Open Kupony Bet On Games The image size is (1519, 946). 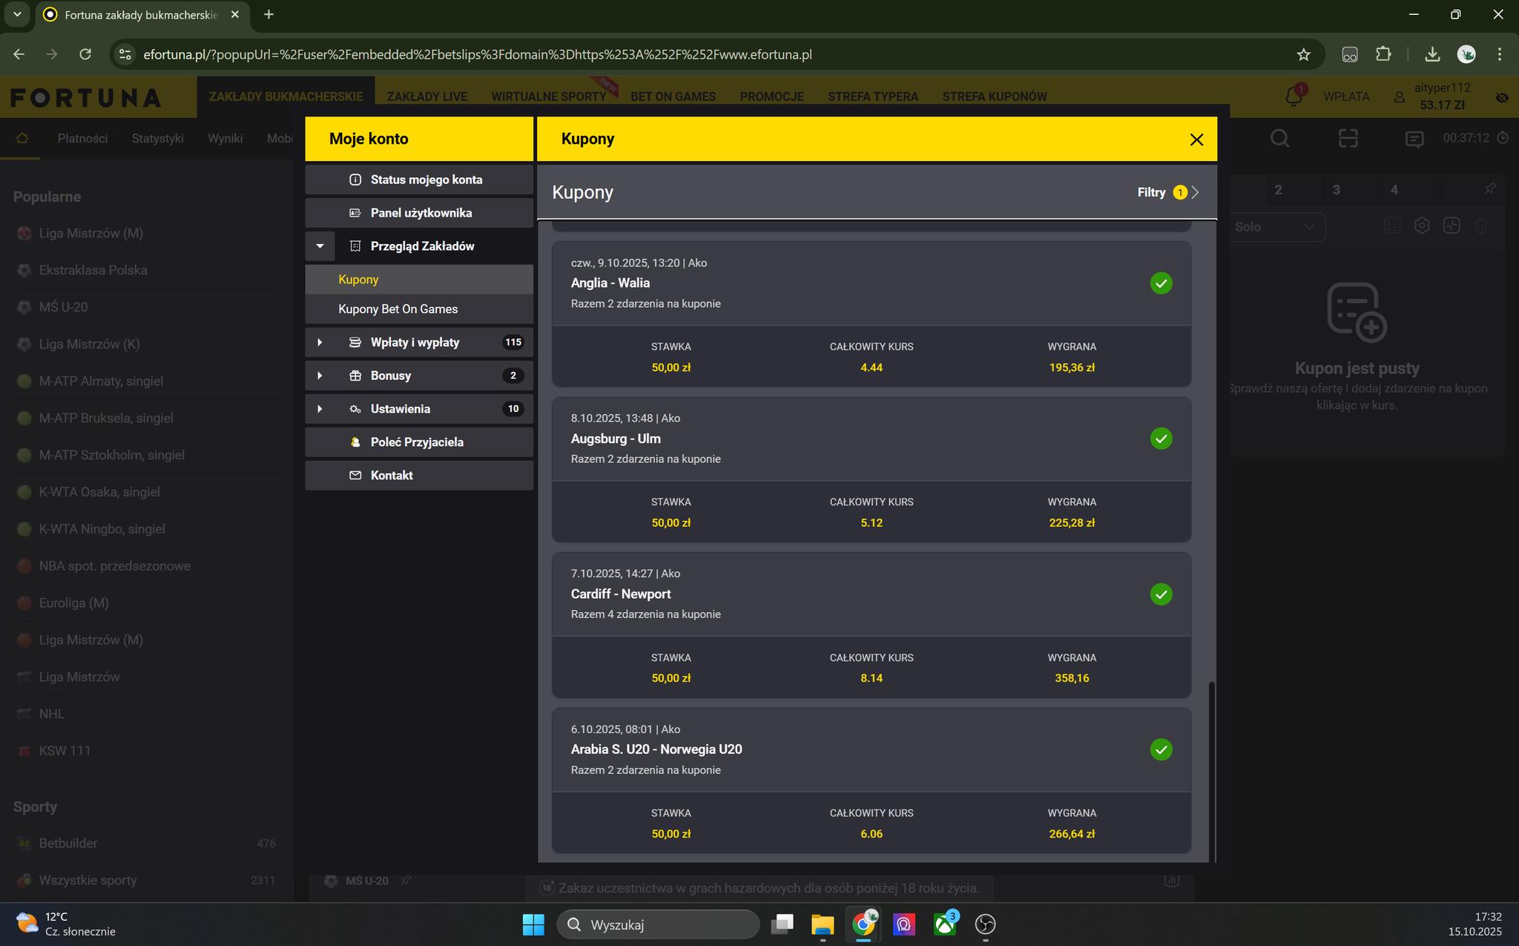point(398,309)
